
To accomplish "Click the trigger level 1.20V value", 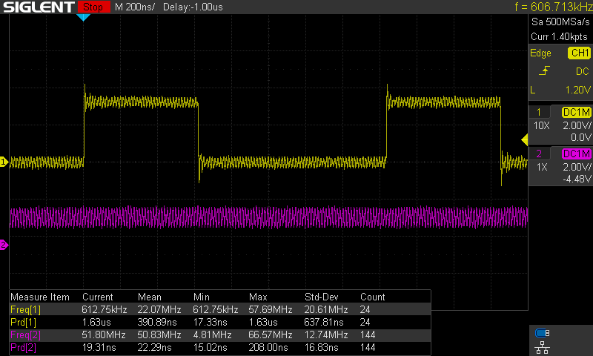I will click(x=578, y=90).
